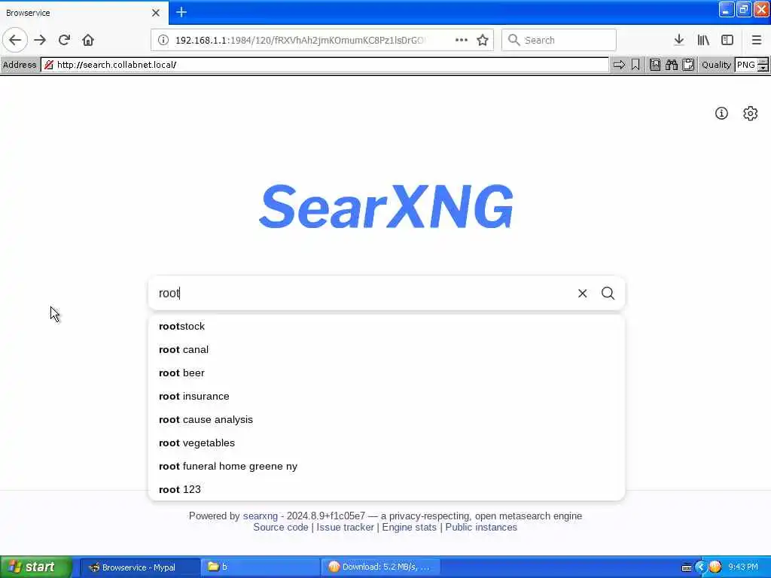Click the Quality stepper down arrow

tap(763, 68)
